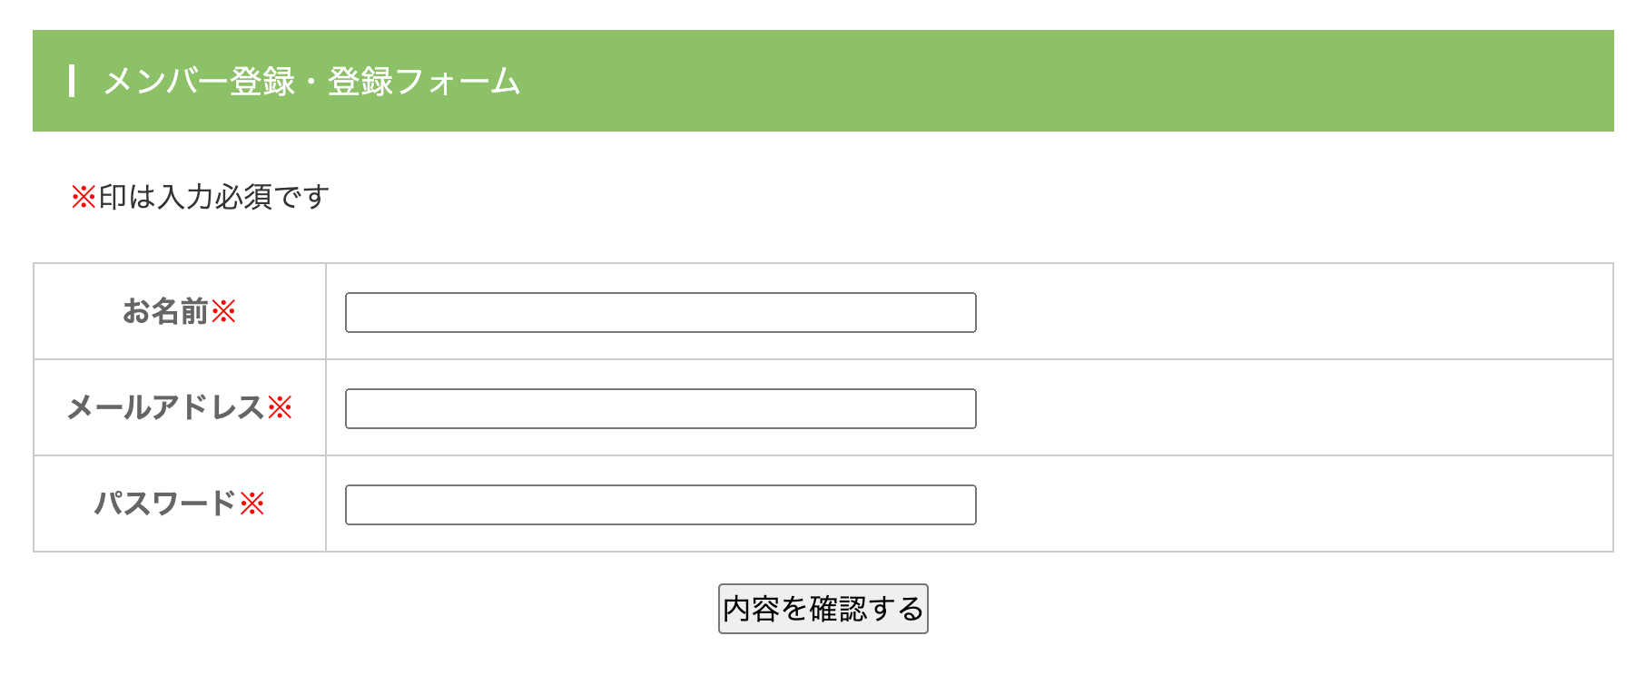Click the 印は入力必須です note text
Image resolution: width=1636 pixels, height=675 pixels.
click(213, 197)
